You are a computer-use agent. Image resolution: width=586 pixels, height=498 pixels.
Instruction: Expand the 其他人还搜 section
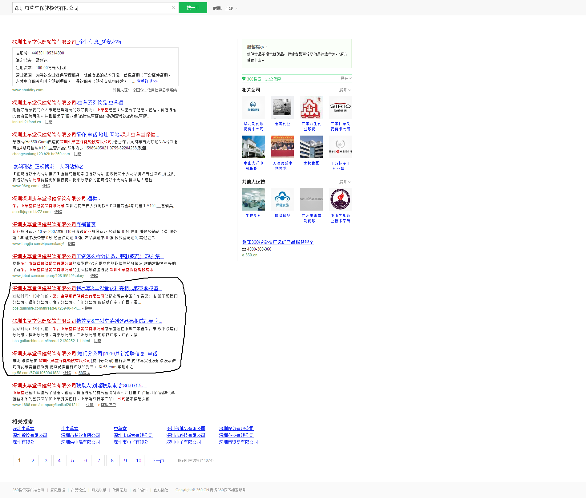345,182
